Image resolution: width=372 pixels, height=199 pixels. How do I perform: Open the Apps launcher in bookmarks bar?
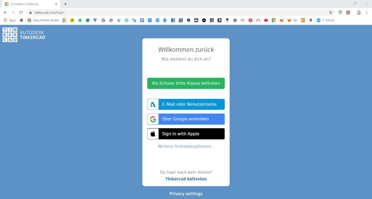10,20
